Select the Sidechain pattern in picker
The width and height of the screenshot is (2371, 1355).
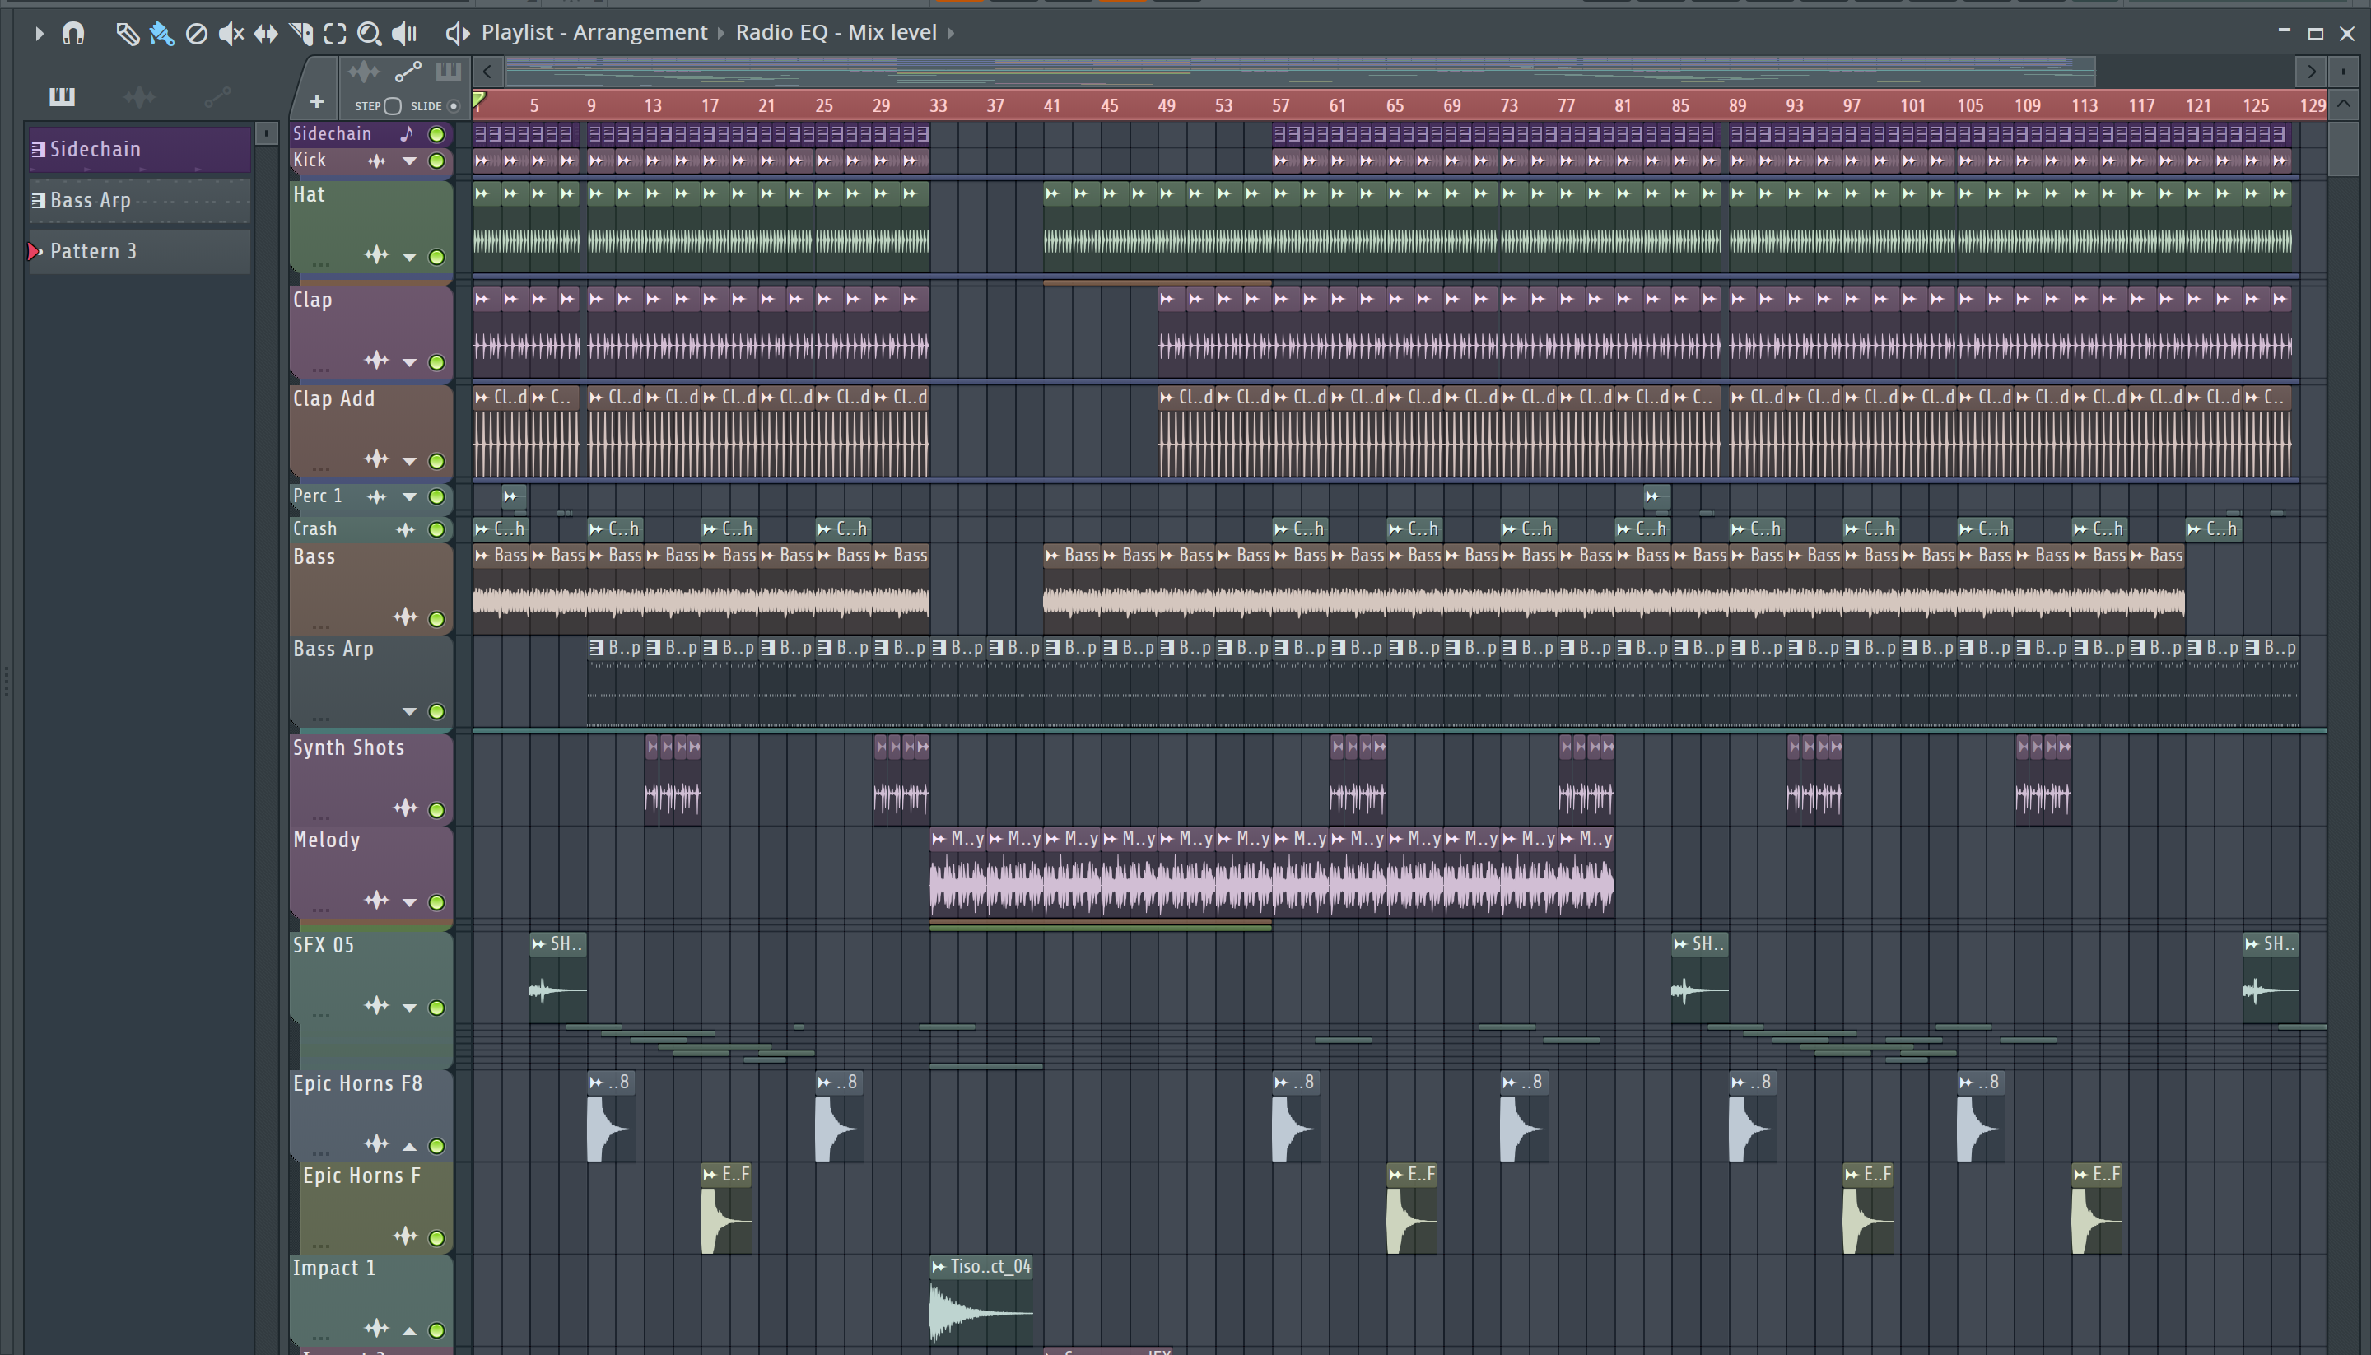(140, 149)
